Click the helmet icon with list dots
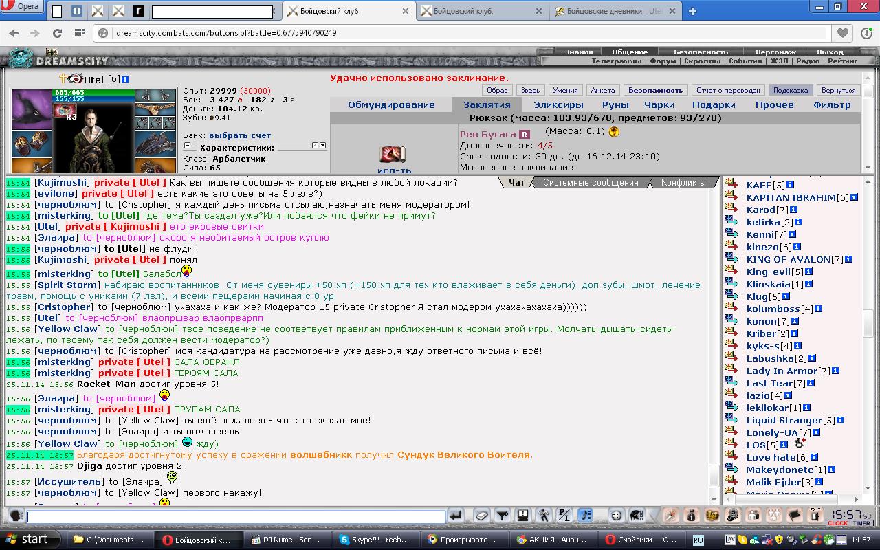 (x=637, y=515)
